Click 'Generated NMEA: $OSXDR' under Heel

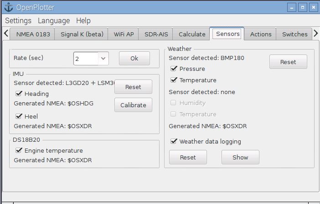(x=53, y=126)
